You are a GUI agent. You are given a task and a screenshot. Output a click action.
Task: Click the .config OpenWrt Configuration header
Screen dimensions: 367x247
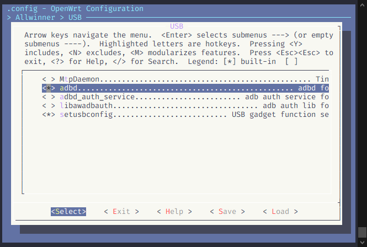[75, 9]
